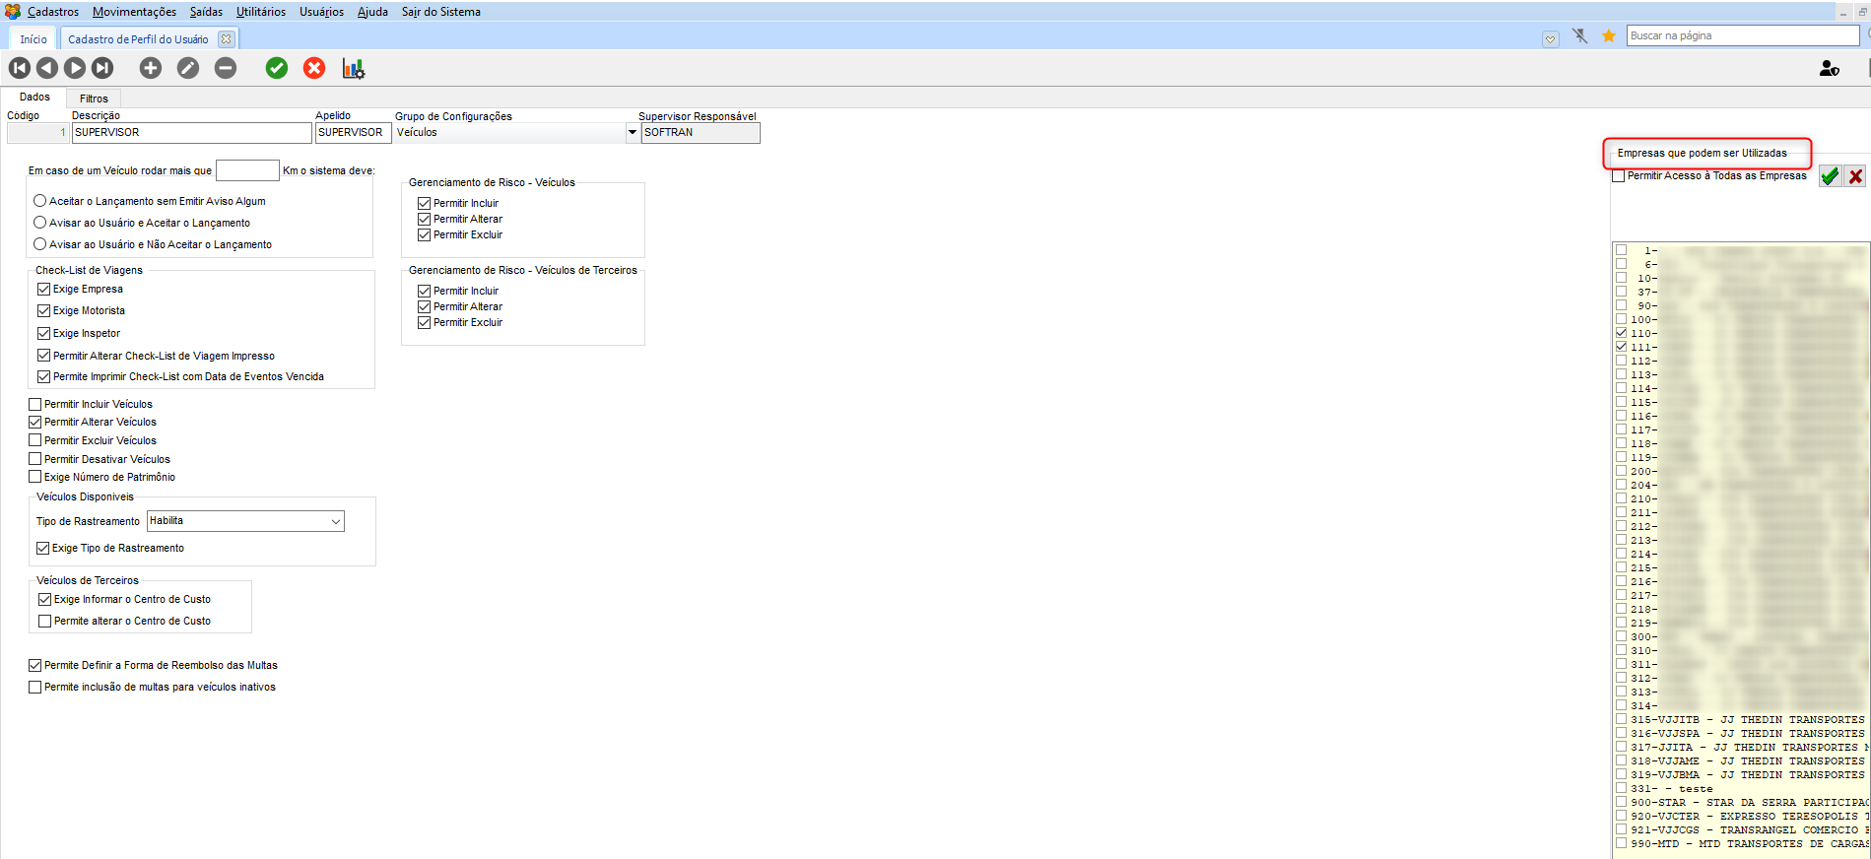This screenshot has height=859, width=1871.
Task: Toggle Exige Informar o Centro de Custo
Action: [x=44, y=600]
